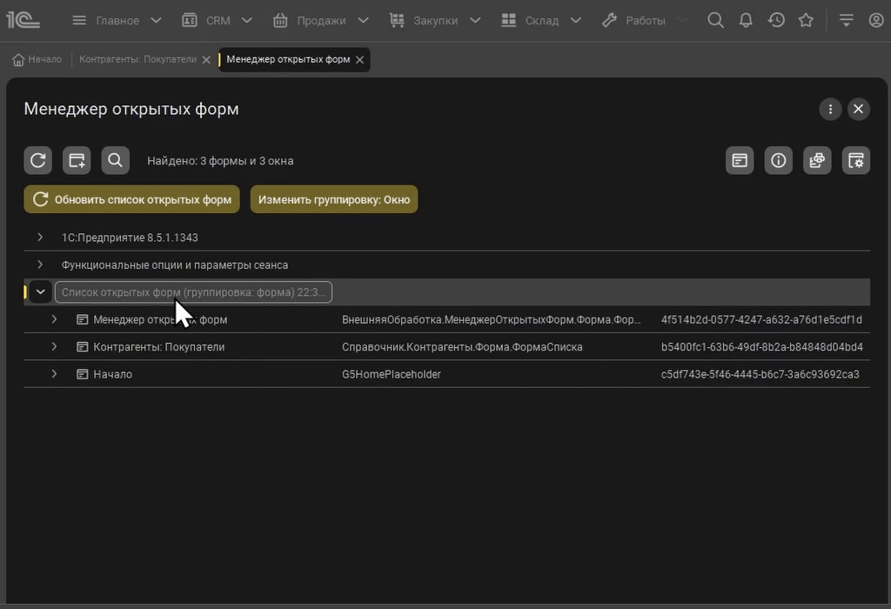
Task: Open the user profile icon
Action: tap(876, 21)
